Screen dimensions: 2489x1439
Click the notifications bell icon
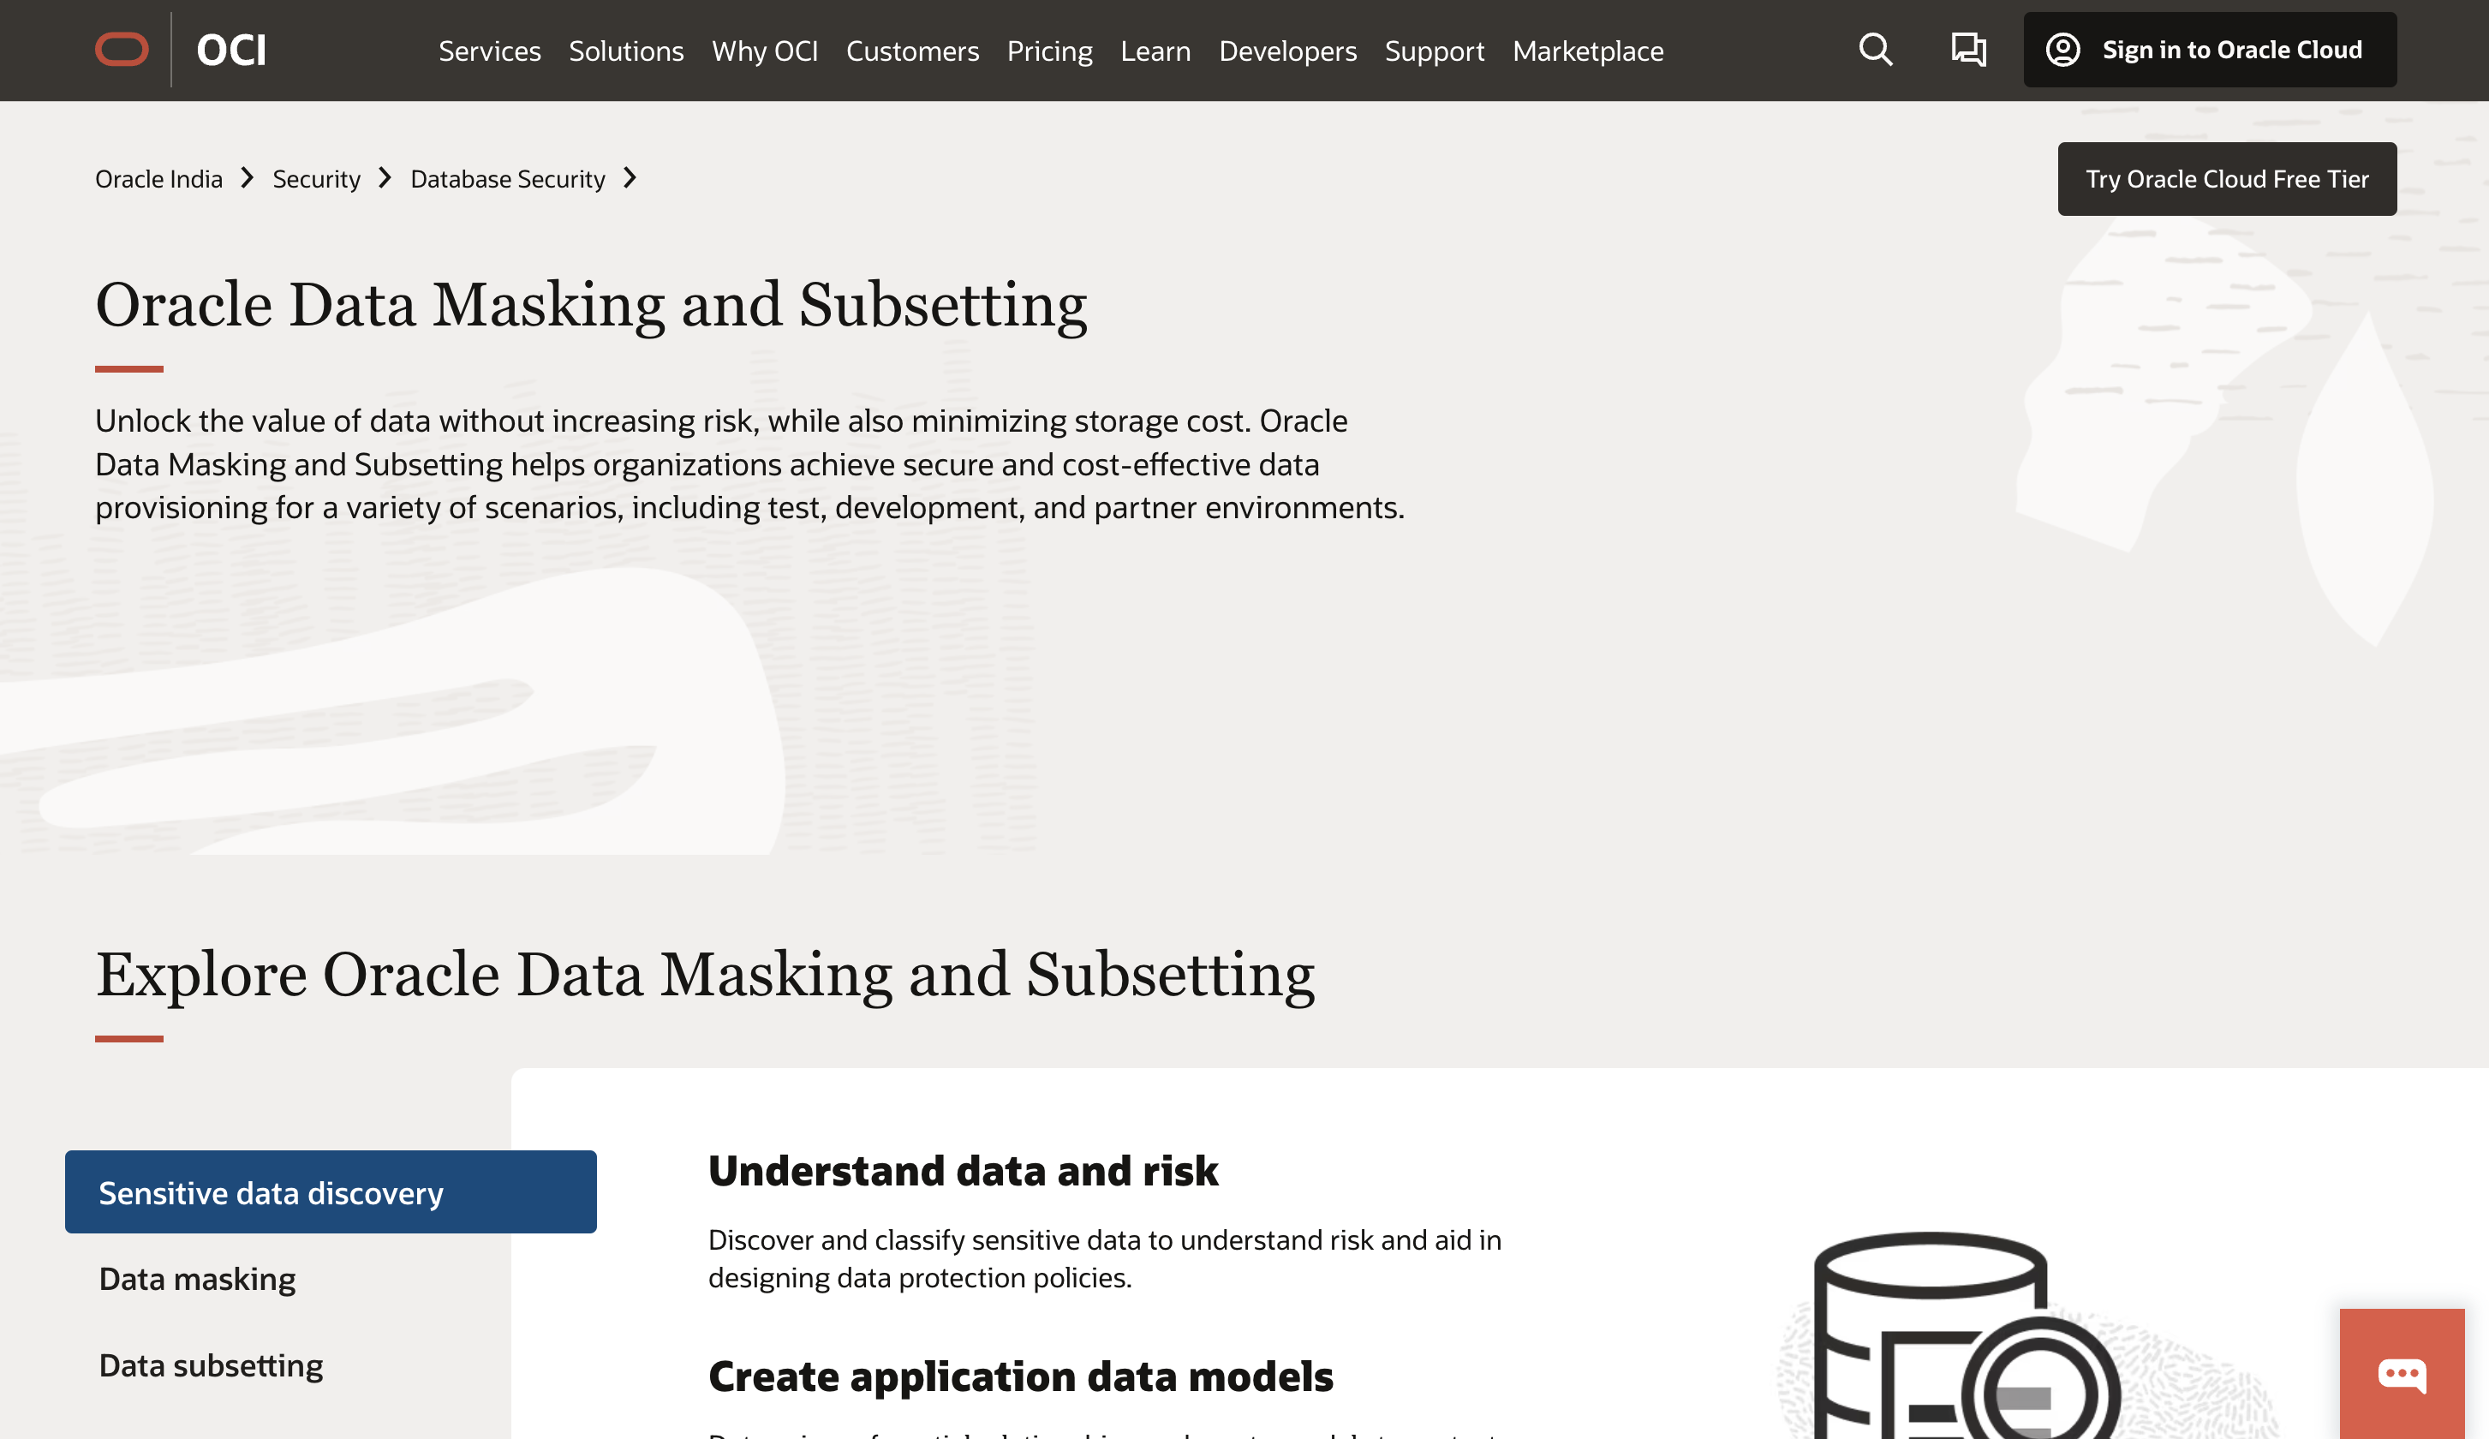[1967, 50]
